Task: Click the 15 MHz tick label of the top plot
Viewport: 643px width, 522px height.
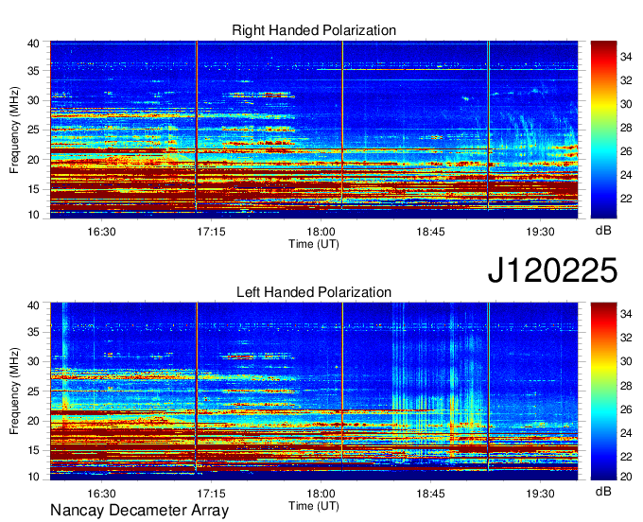Action: point(33,189)
